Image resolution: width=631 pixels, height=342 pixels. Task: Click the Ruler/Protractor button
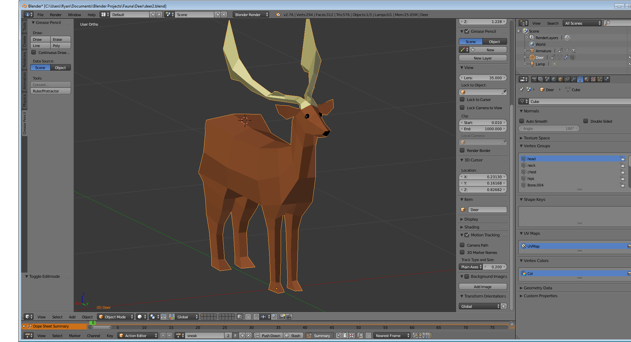click(51, 91)
